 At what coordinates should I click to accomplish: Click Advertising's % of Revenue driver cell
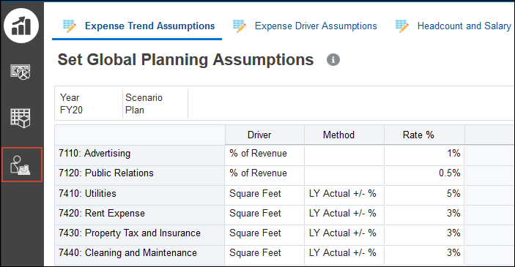(x=264, y=155)
